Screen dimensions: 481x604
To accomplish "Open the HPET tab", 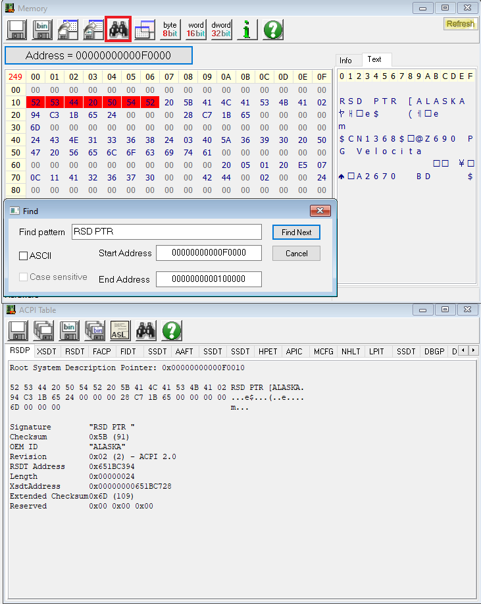I will point(268,351).
